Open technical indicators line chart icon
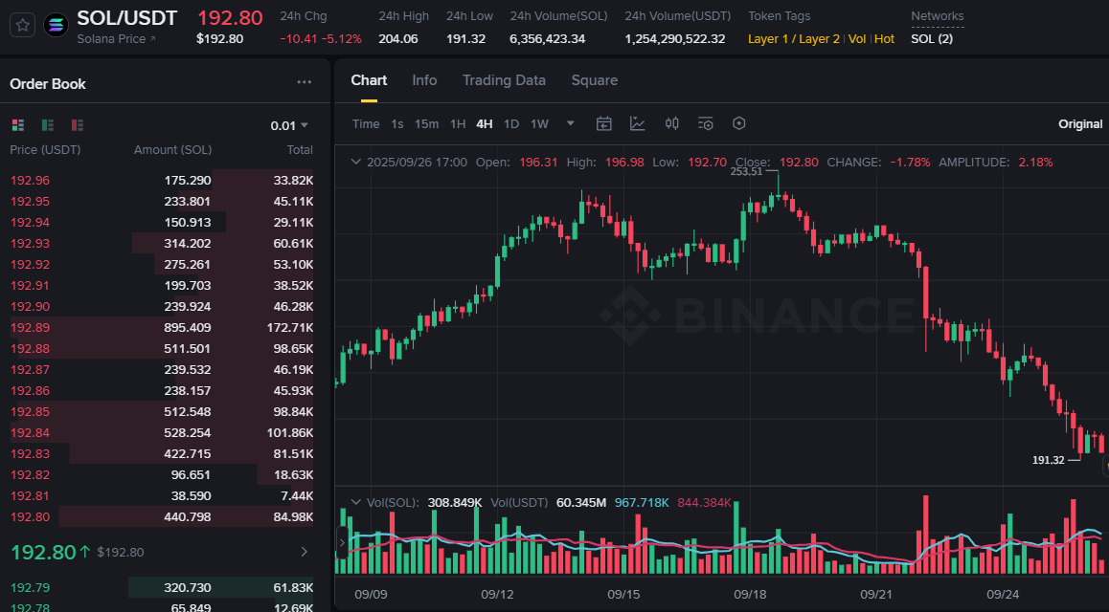 tap(637, 123)
